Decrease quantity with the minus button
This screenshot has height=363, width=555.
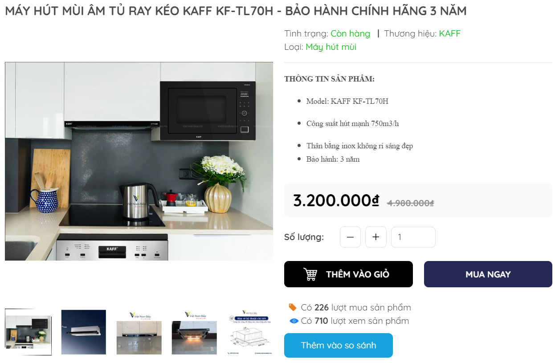click(350, 237)
